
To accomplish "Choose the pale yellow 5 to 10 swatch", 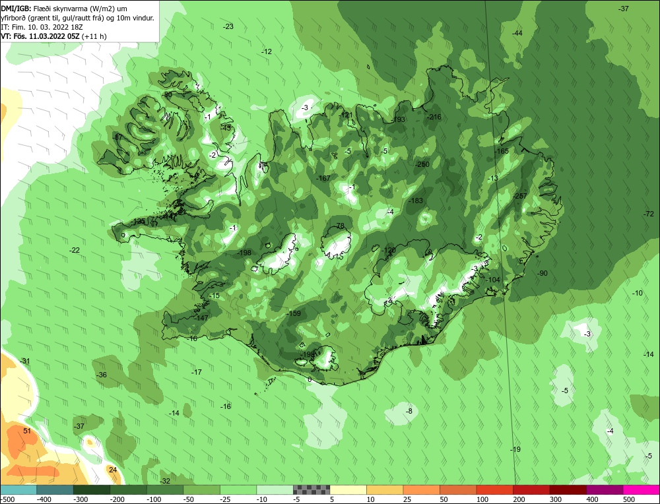I will coord(348,489).
